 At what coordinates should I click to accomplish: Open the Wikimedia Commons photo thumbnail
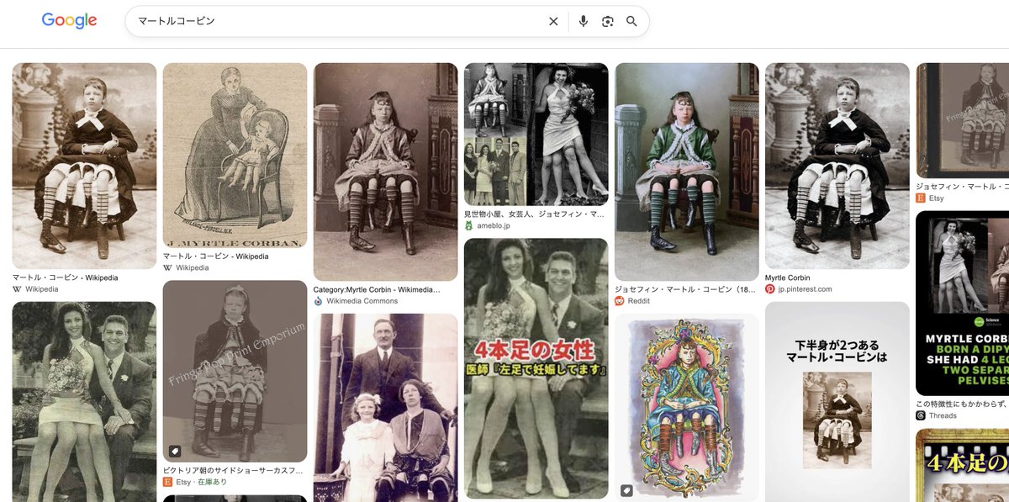point(385,172)
